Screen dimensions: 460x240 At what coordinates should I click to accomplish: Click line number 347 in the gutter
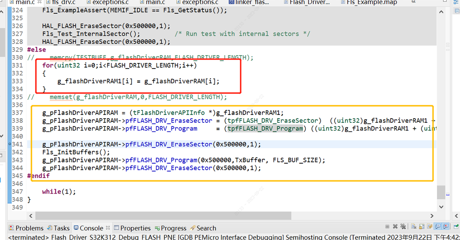(x=17, y=191)
